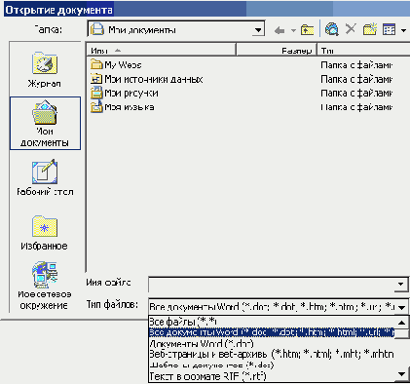Viewport: 410px width, 384px height.
Task: Go up one folder level icon
Action: pos(307,30)
